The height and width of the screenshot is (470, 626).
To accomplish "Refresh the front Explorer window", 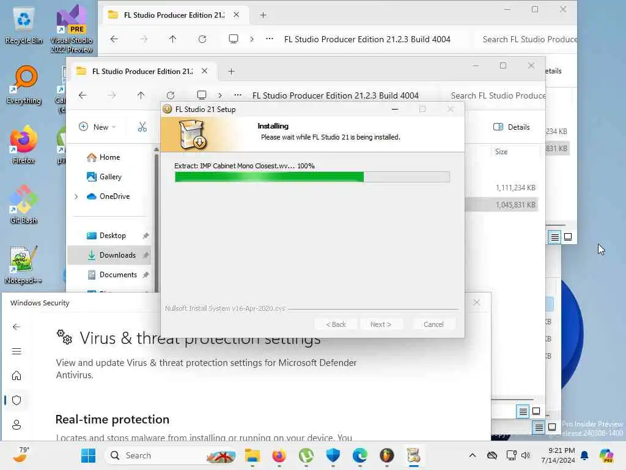I will tap(171, 95).
